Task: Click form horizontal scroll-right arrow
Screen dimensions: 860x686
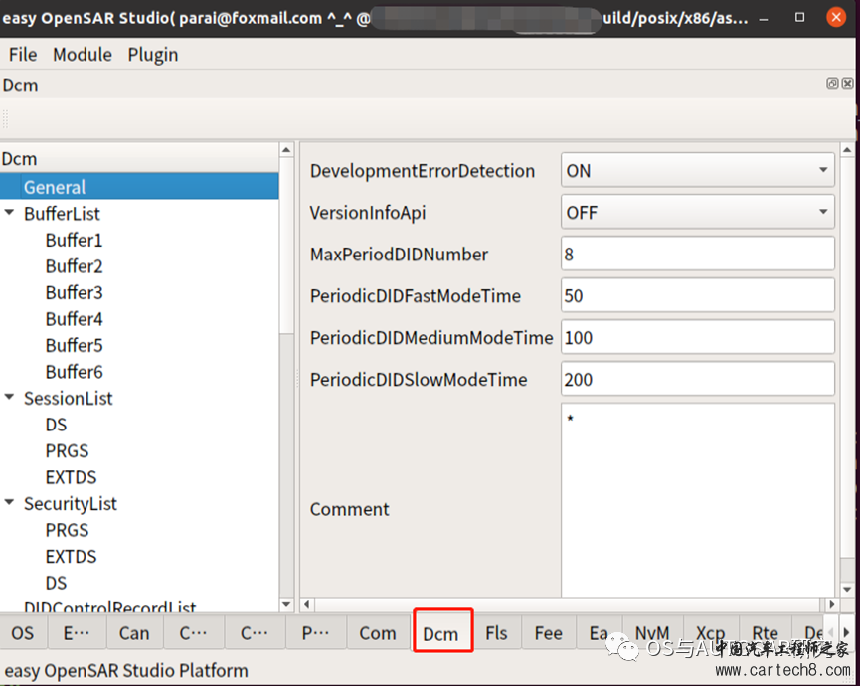Action: coord(832,604)
